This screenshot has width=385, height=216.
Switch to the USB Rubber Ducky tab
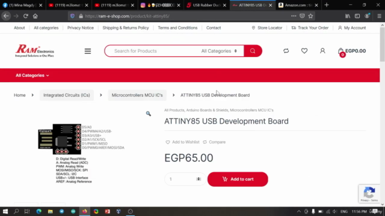coord(206,5)
